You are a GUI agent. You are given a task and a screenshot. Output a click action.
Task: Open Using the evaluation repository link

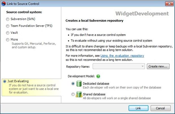[x=122, y=56]
